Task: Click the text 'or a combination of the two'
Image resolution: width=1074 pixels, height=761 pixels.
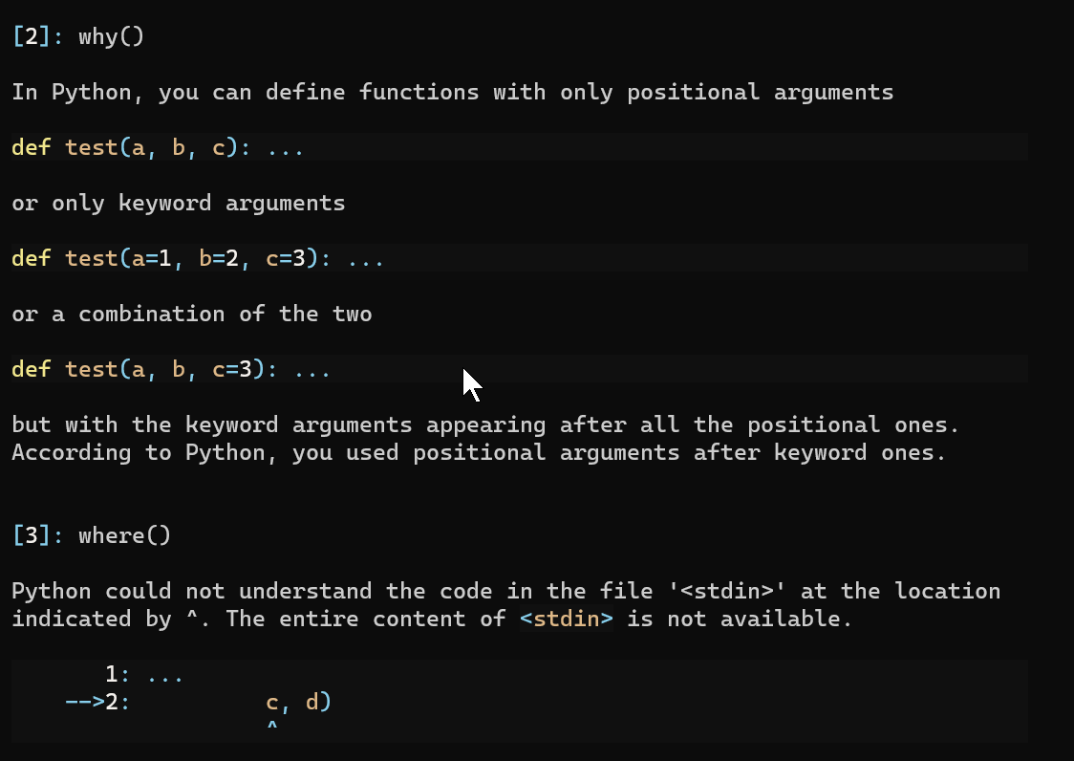Action: click(x=191, y=315)
